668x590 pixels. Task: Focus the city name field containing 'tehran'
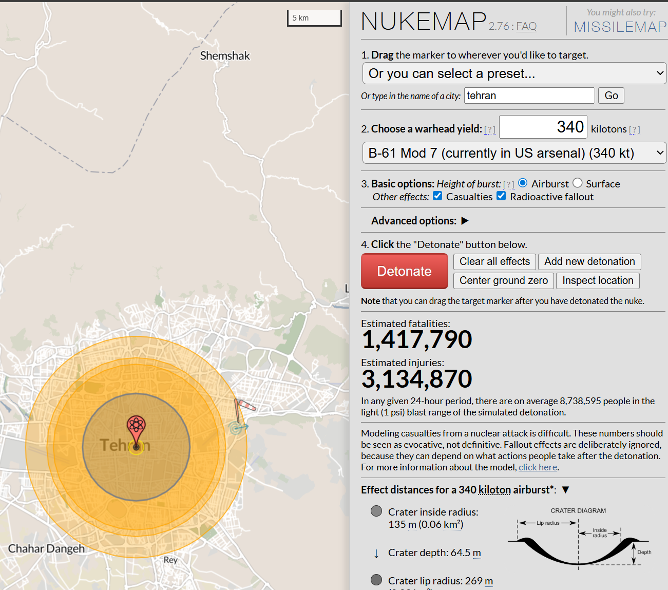[529, 96]
